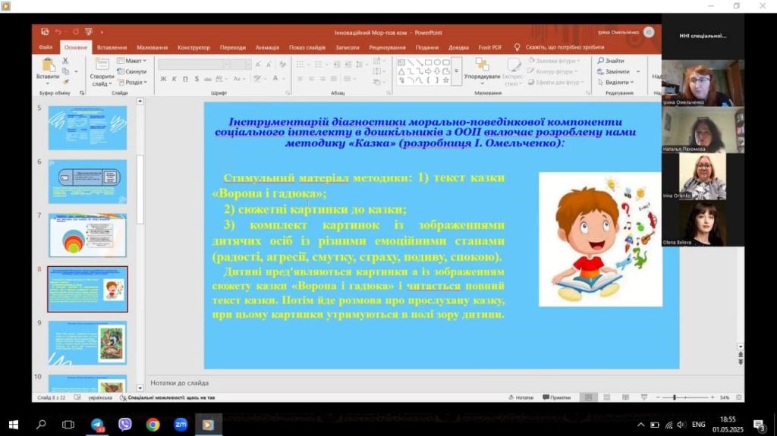The width and height of the screenshot is (777, 436).
Task: Align text to the left
Action: click(x=300, y=79)
